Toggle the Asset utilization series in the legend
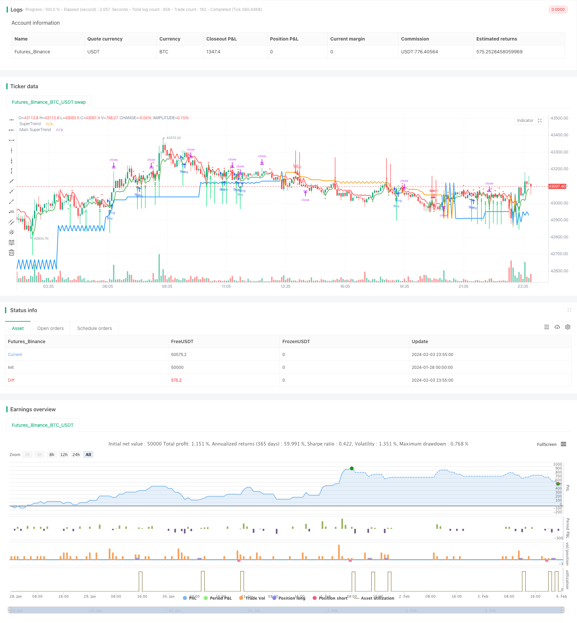The image size is (577, 623). click(x=374, y=598)
